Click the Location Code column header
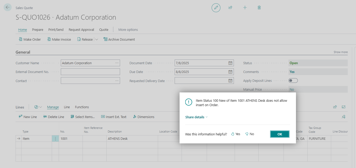 168,132
